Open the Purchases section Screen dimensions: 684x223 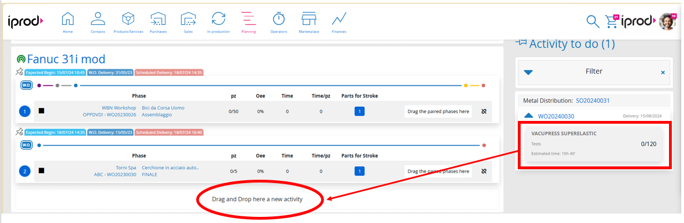(x=158, y=22)
